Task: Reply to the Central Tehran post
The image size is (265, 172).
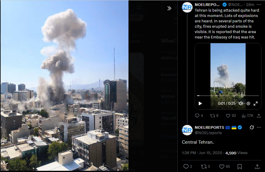Action: coord(187,166)
